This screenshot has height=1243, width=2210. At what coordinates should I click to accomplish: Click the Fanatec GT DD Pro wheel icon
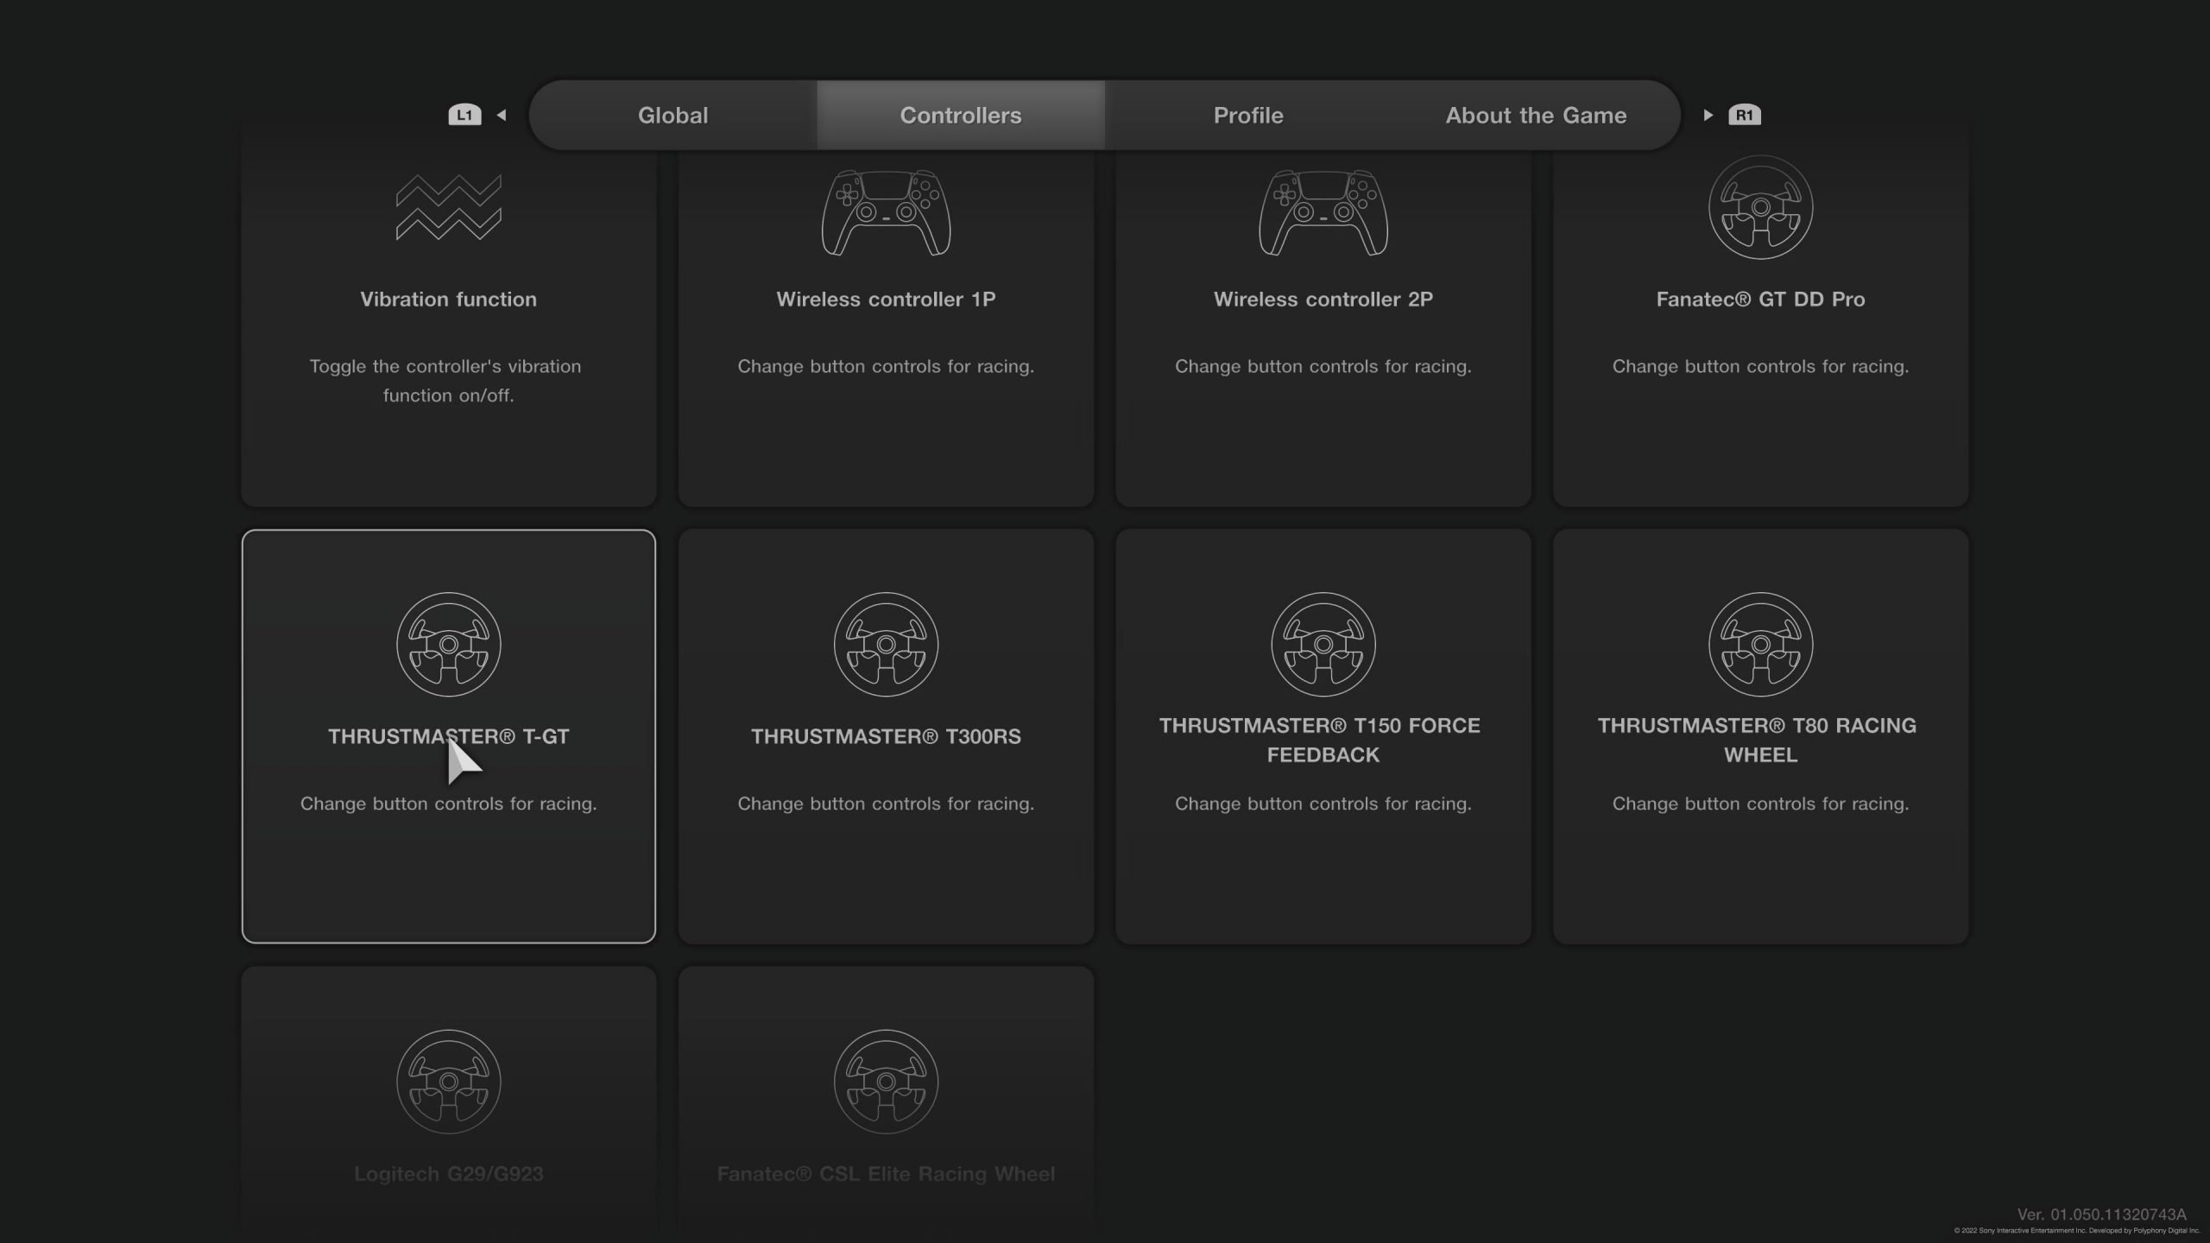[x=1760, y=207]
